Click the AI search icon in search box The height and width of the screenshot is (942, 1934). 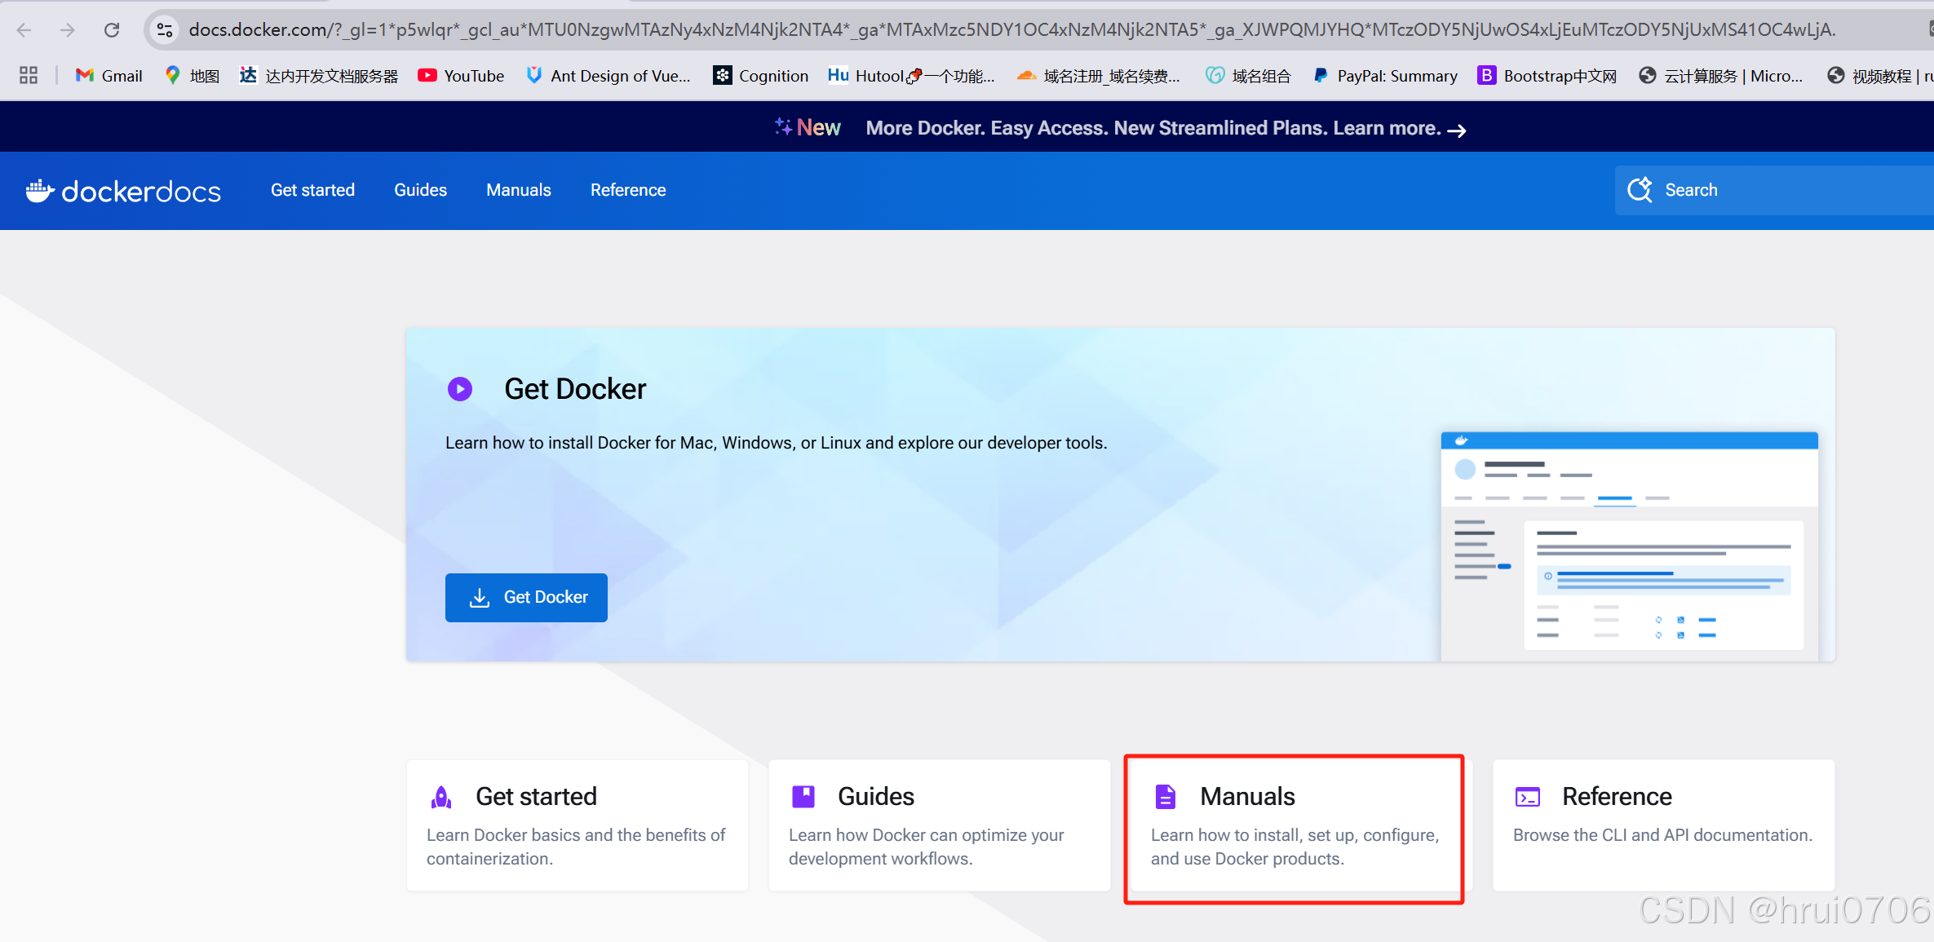(1640, 190)
